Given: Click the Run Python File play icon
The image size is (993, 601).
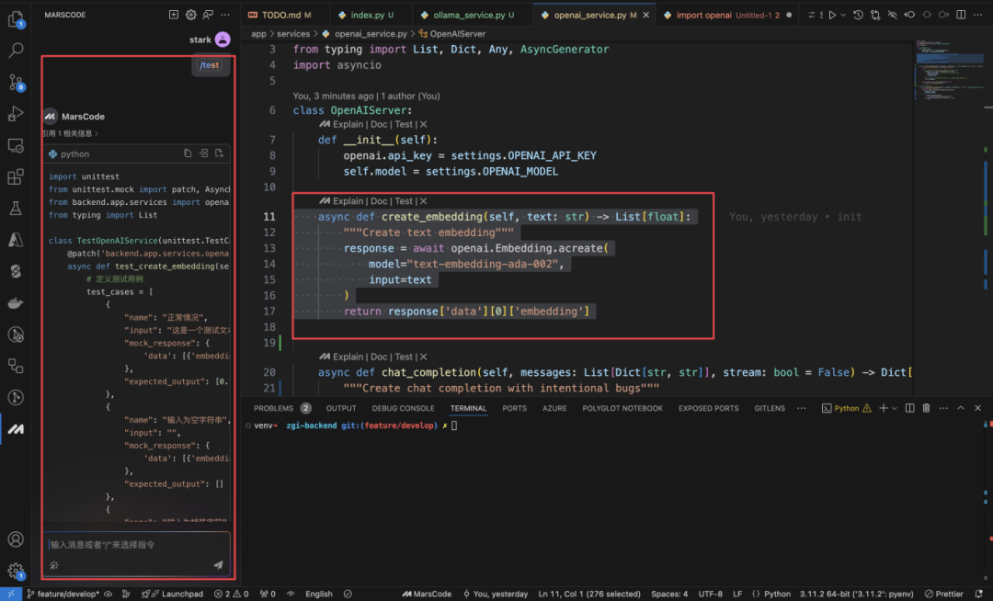Looking at the screenshot, I should (x=833, y=15).
